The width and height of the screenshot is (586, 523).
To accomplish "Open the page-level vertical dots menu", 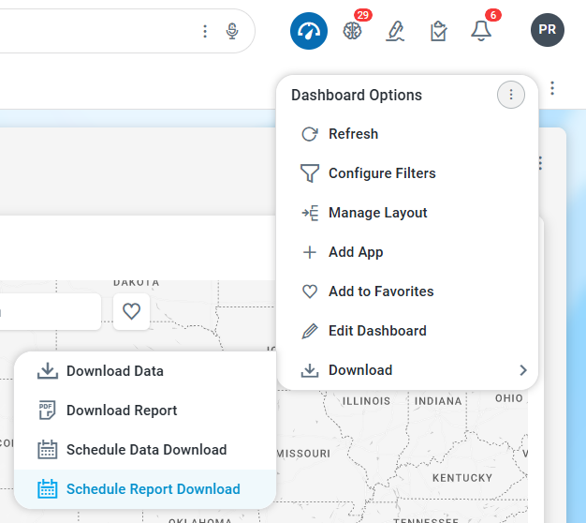I will point(553,88).
